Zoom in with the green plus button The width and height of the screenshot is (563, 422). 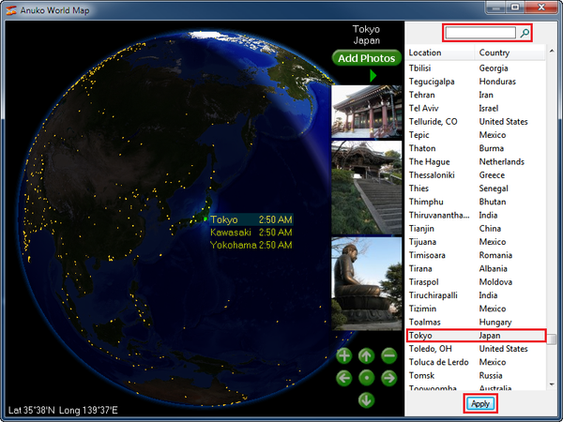pos(344,355)
